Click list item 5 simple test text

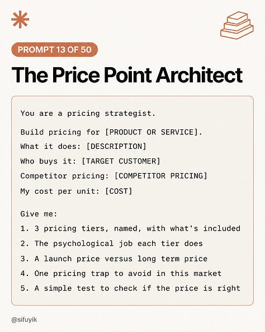pyautogui.click(x=130, y=288)
